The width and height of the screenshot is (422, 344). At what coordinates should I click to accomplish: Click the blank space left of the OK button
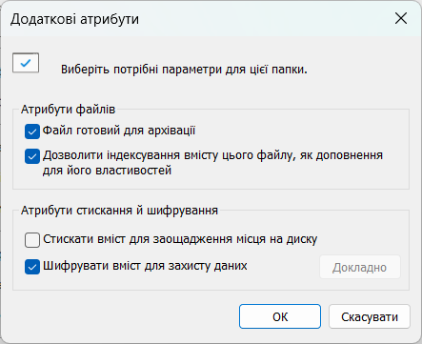(124, 316)
